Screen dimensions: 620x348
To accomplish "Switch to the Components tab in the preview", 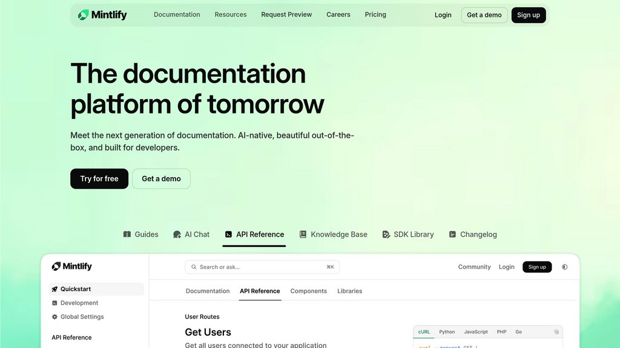I will (308, 291).
